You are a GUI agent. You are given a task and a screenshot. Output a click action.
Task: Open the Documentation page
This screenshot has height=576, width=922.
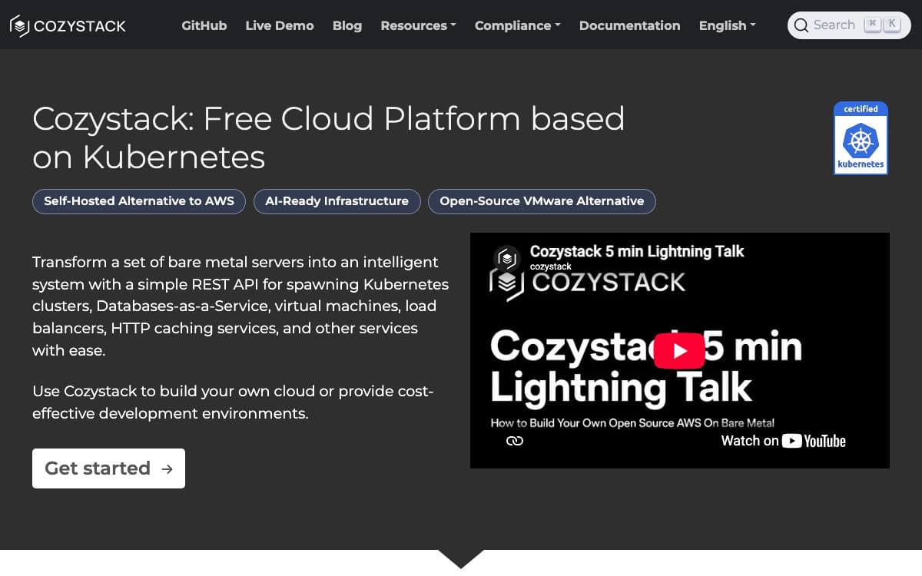tap(629, 25)
